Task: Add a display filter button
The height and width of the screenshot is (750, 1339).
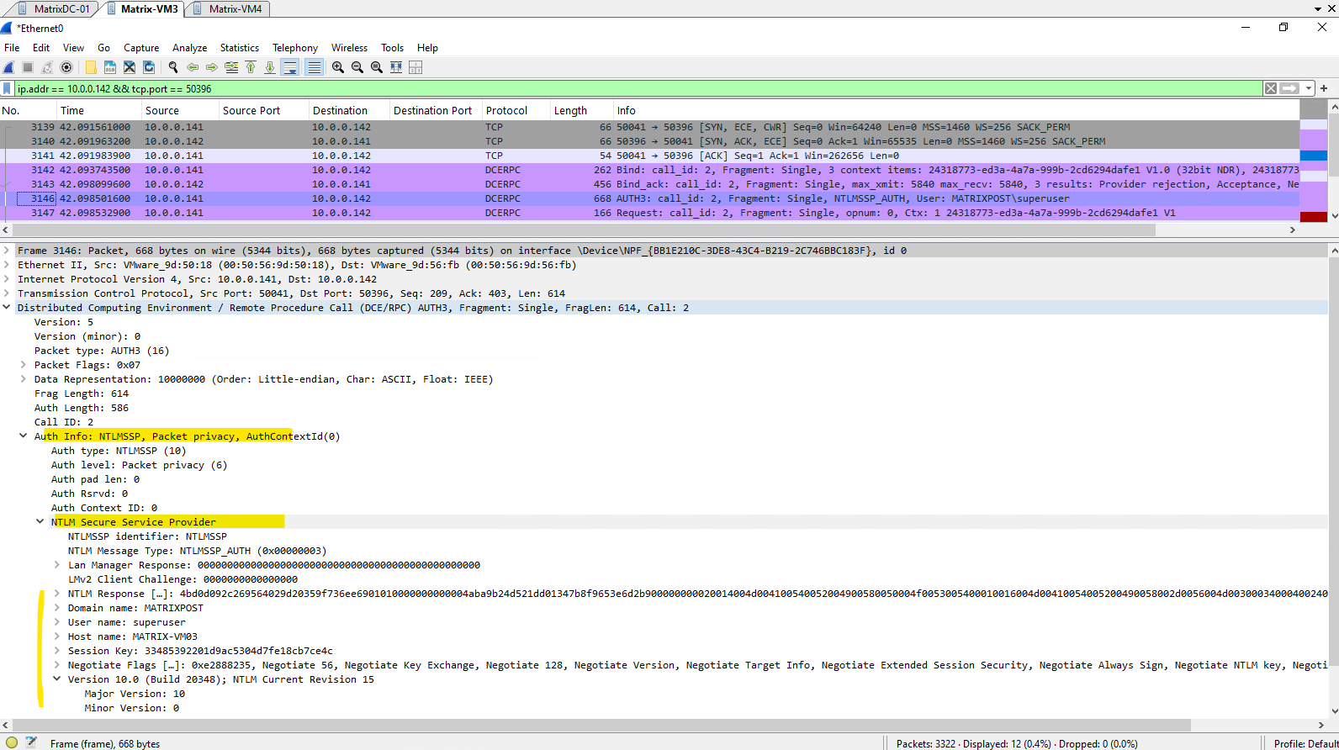Action: point(1324,88)
